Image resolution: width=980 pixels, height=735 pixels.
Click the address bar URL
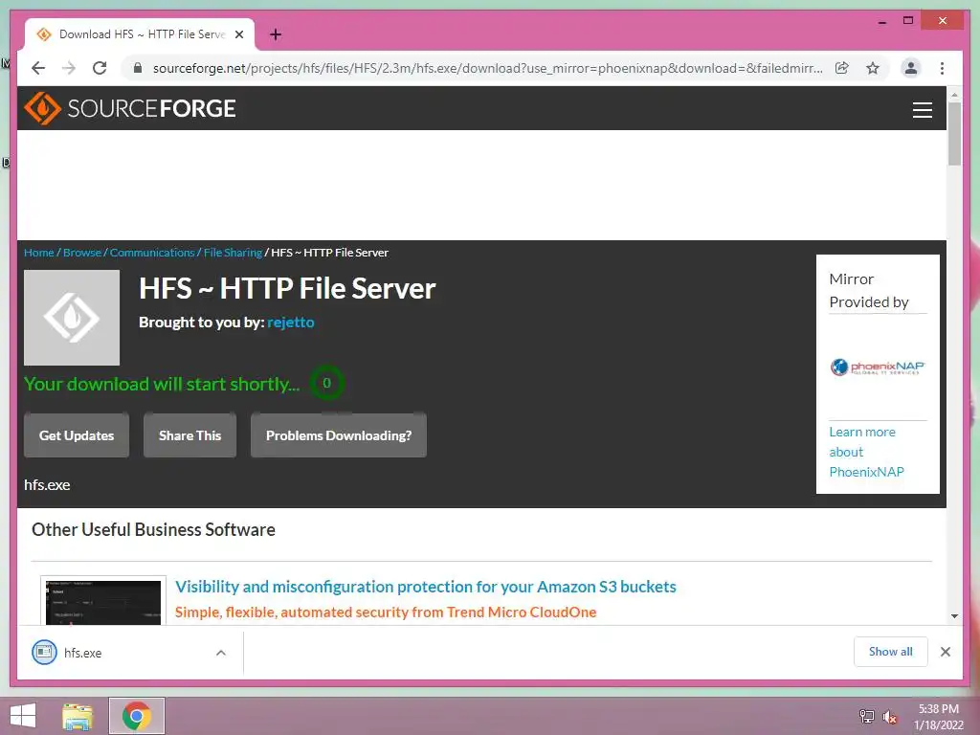point(487,68)
